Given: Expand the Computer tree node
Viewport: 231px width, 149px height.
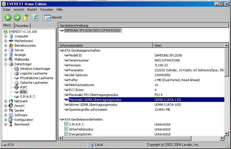Looking at the screenshot, I should [6, 36].
